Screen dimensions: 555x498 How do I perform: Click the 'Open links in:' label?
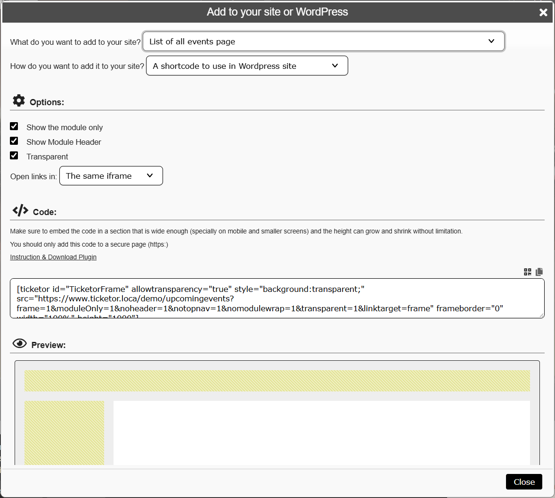(x=33, y=176)
